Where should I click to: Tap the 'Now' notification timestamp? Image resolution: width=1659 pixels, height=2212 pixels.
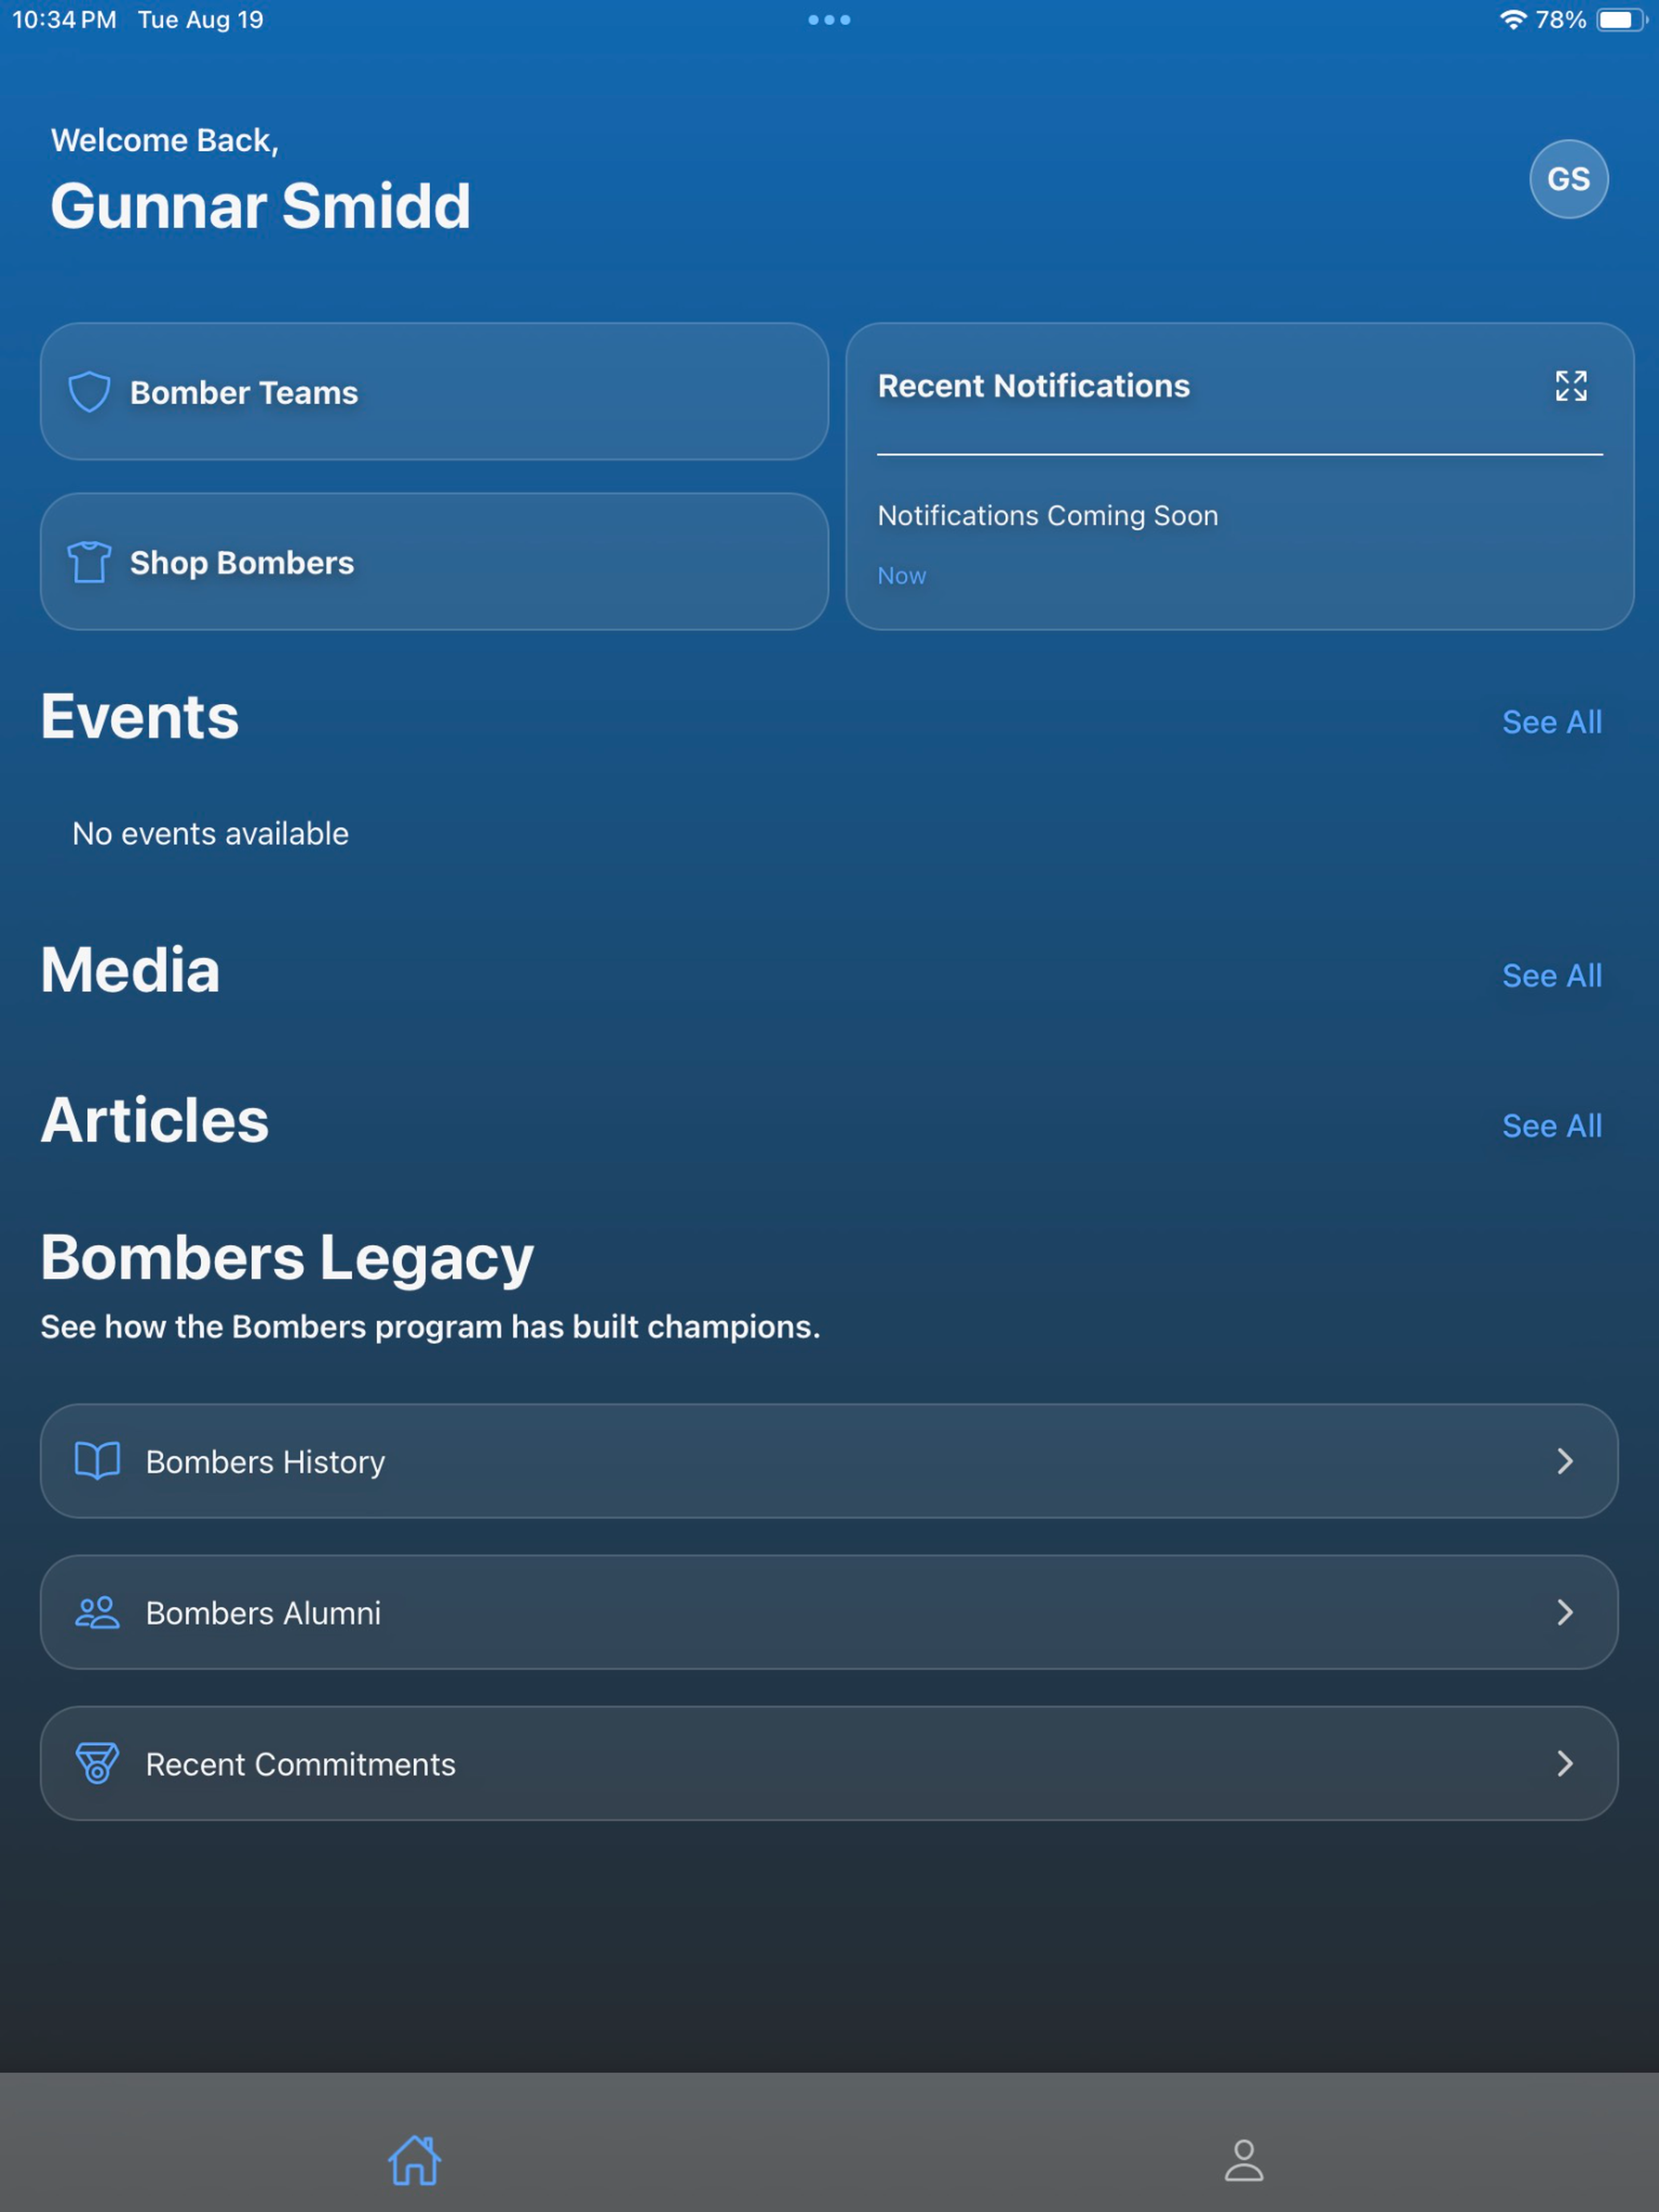point(901,575)
